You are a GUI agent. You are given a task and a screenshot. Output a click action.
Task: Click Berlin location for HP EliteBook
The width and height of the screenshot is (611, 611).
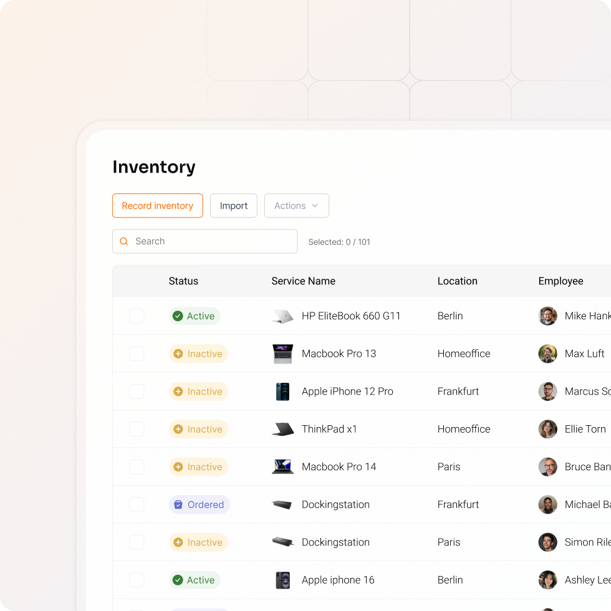coord(450,316)
